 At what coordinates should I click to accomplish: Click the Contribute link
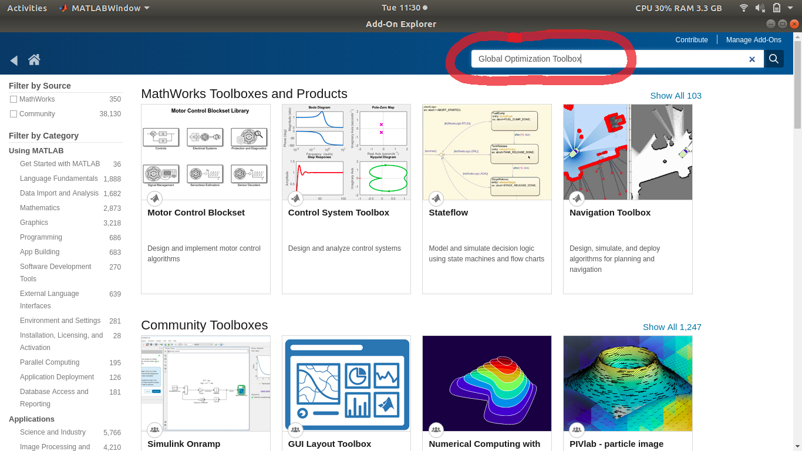tap(692, 40)
